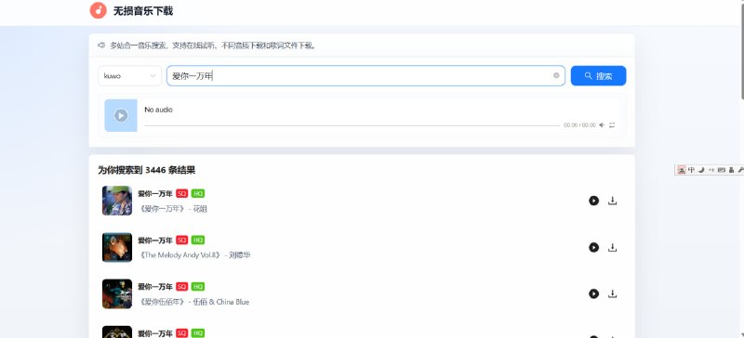Screen dimensions: 744x338
Task: Play the 花姐 version of the song
Action: (x=593, y=201)
